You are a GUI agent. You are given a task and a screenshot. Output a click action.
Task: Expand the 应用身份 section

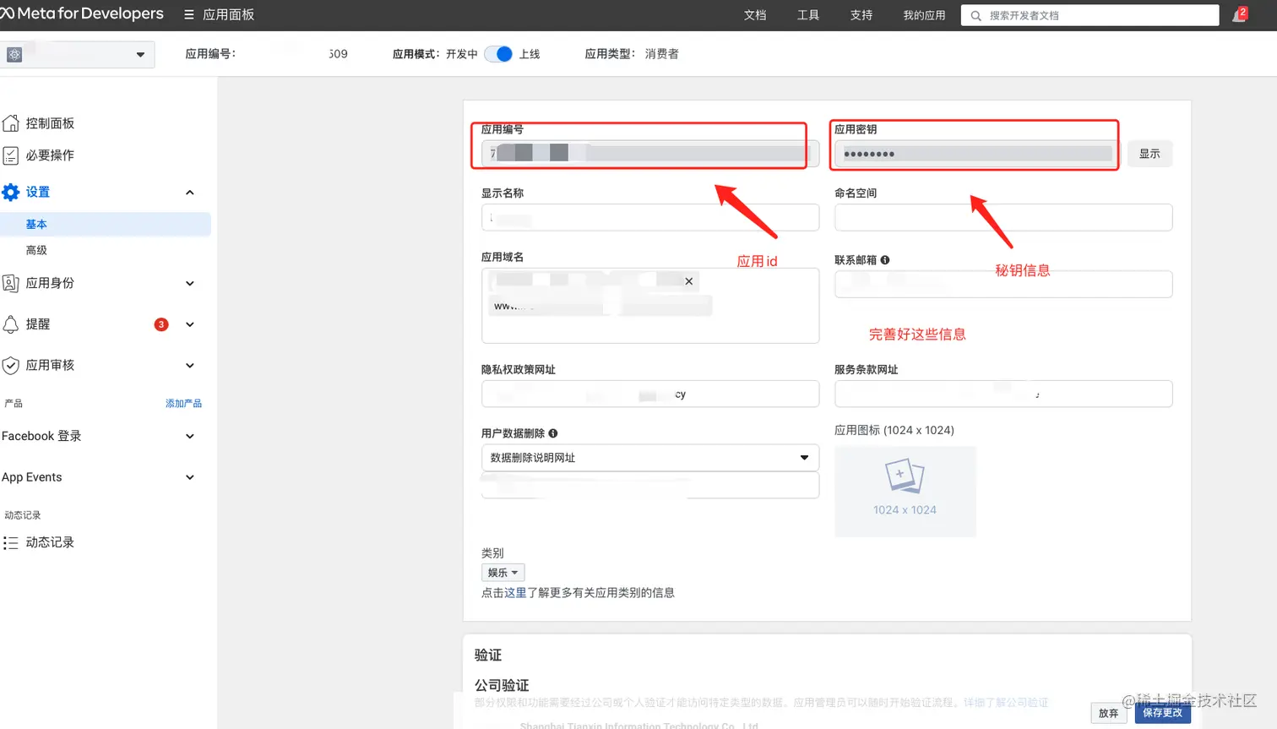190,284
